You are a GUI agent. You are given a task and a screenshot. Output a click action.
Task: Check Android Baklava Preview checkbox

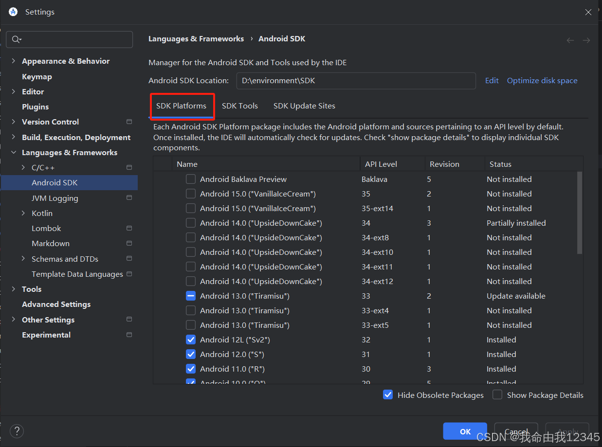tap(191, 179)
